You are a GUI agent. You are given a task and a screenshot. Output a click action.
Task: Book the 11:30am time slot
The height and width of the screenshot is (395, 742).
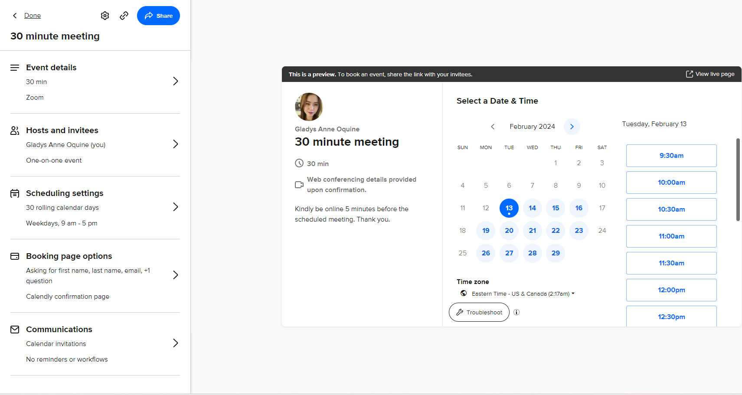point(671,263)
